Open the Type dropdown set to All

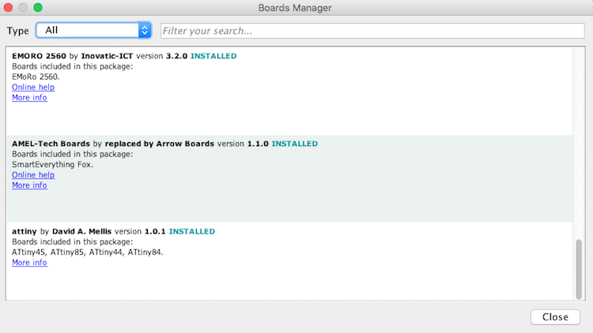[94, 30]
